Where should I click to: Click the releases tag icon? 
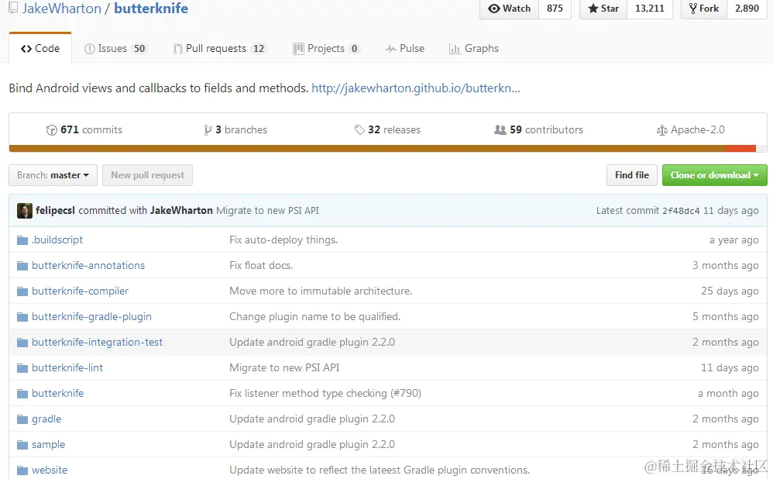(x=359, y=130)
